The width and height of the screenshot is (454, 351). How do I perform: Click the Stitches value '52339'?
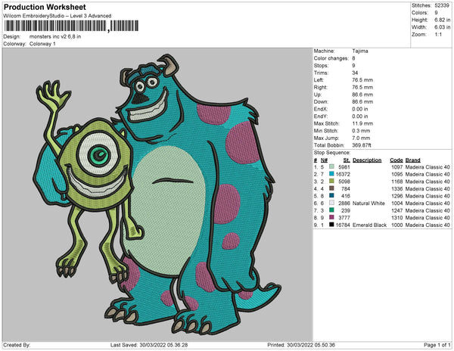point(442,5)
